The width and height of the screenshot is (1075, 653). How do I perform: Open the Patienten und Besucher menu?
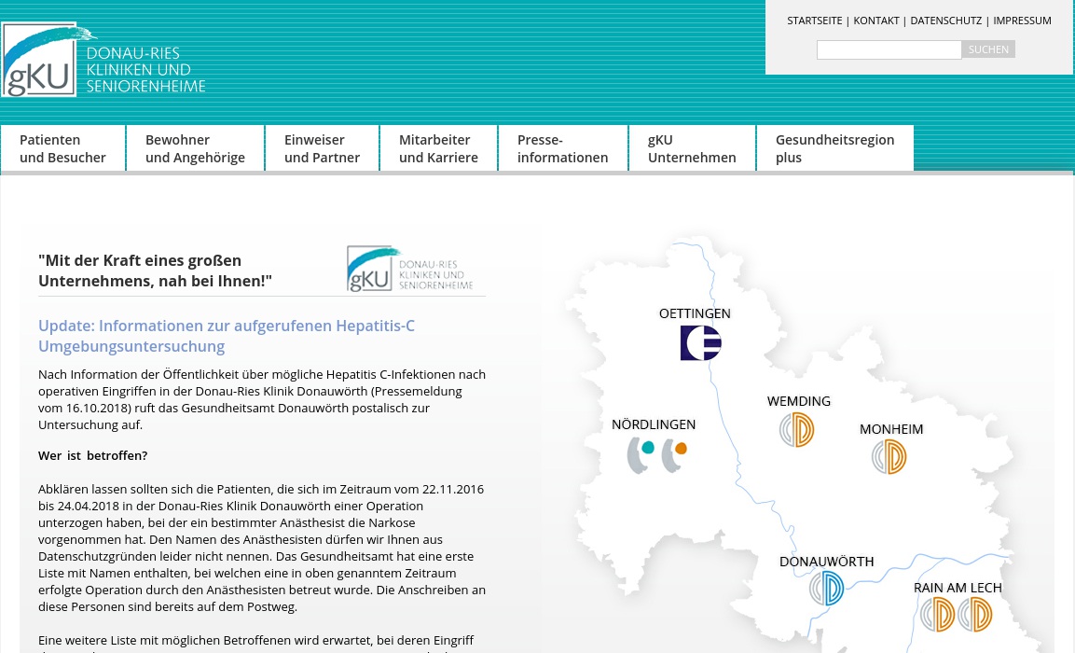pos(62,148)
